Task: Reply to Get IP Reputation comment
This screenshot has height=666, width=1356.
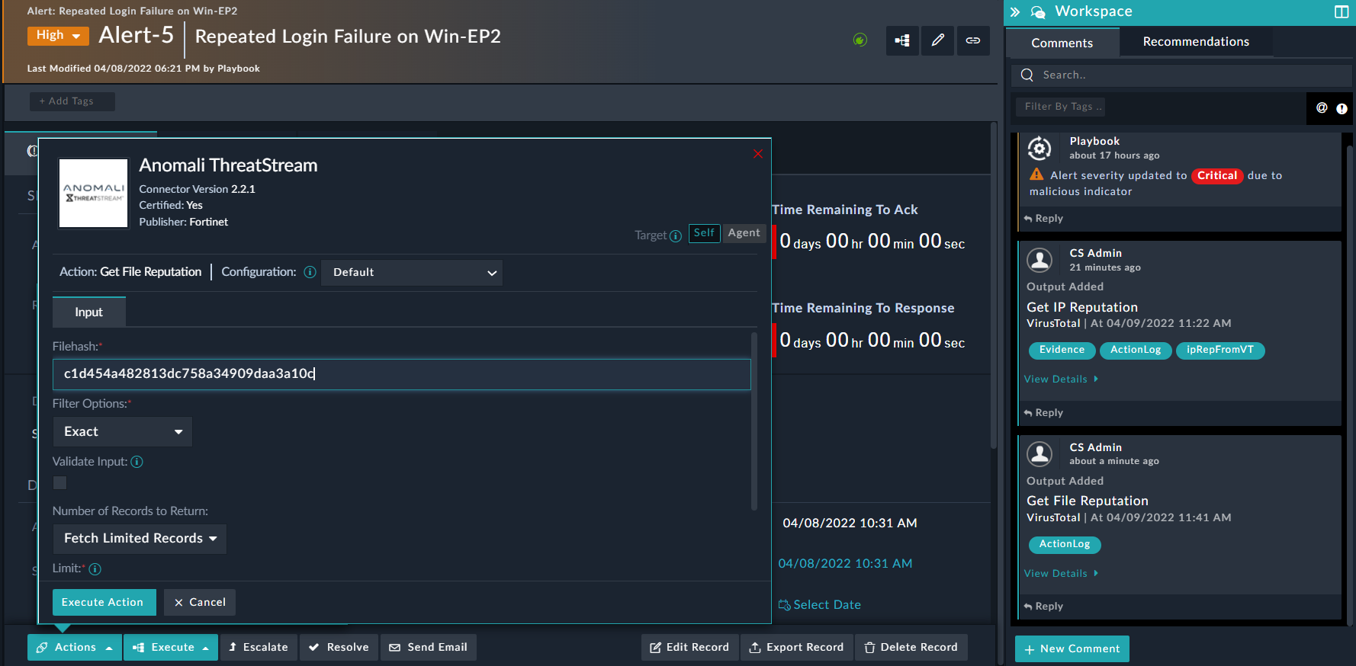Action: pyautogui.click(x=1043, y=413)
